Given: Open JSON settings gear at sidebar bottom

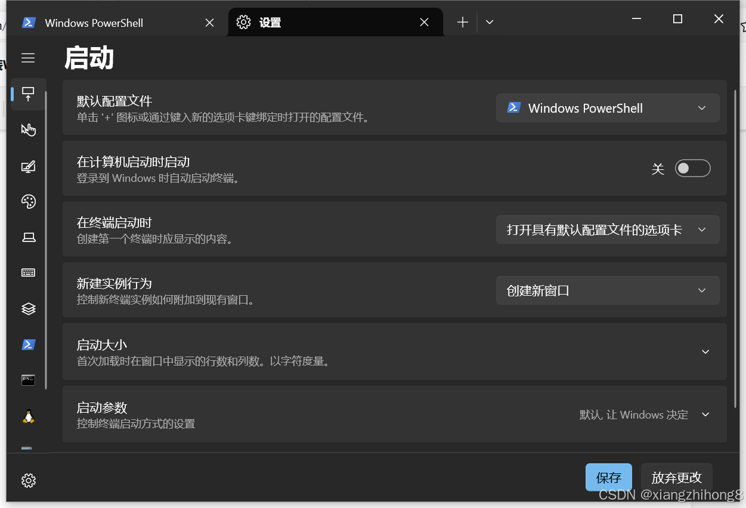Looking at the screenshot, I should 28,480.
